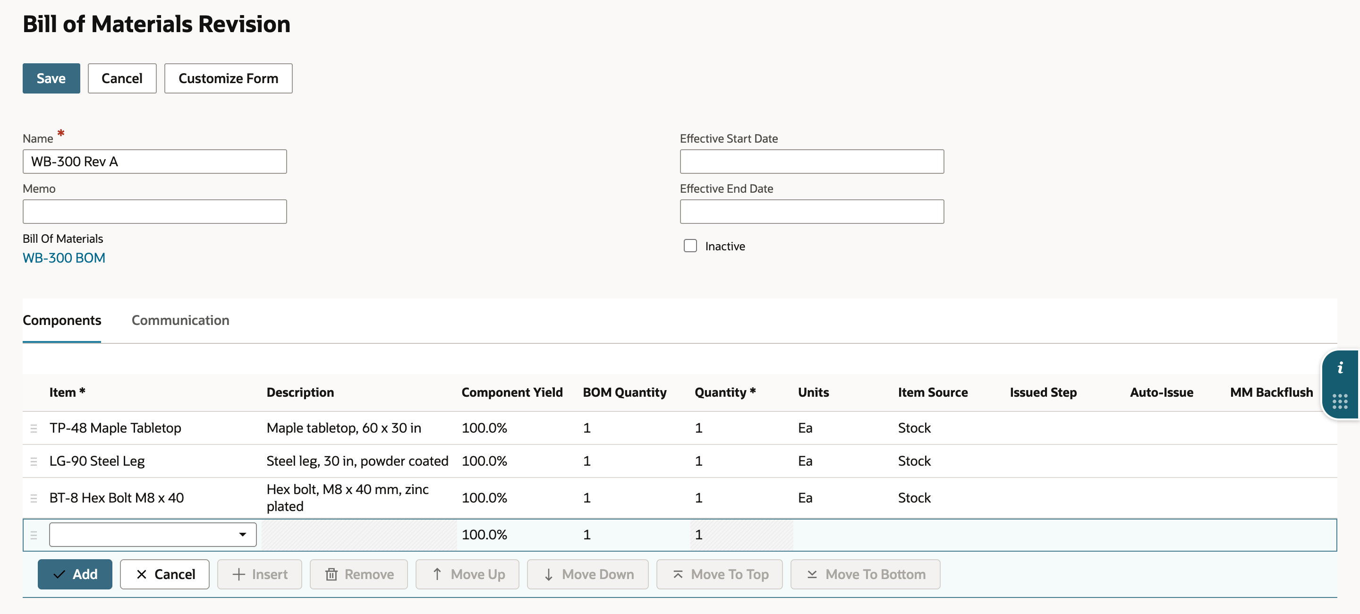Image resolution: width=1360 pixels, height=614 pixels.
Task: Save the BOM revision
Action: [51, 78]
